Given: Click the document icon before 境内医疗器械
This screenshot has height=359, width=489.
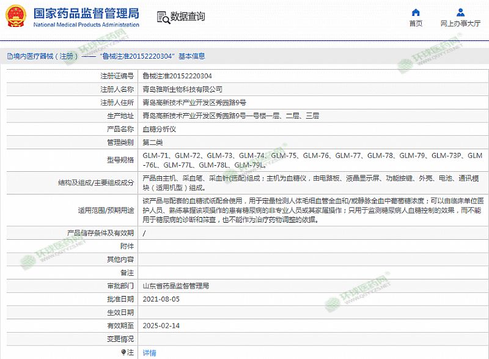Looking at the screenshot, I should [9, 56].
